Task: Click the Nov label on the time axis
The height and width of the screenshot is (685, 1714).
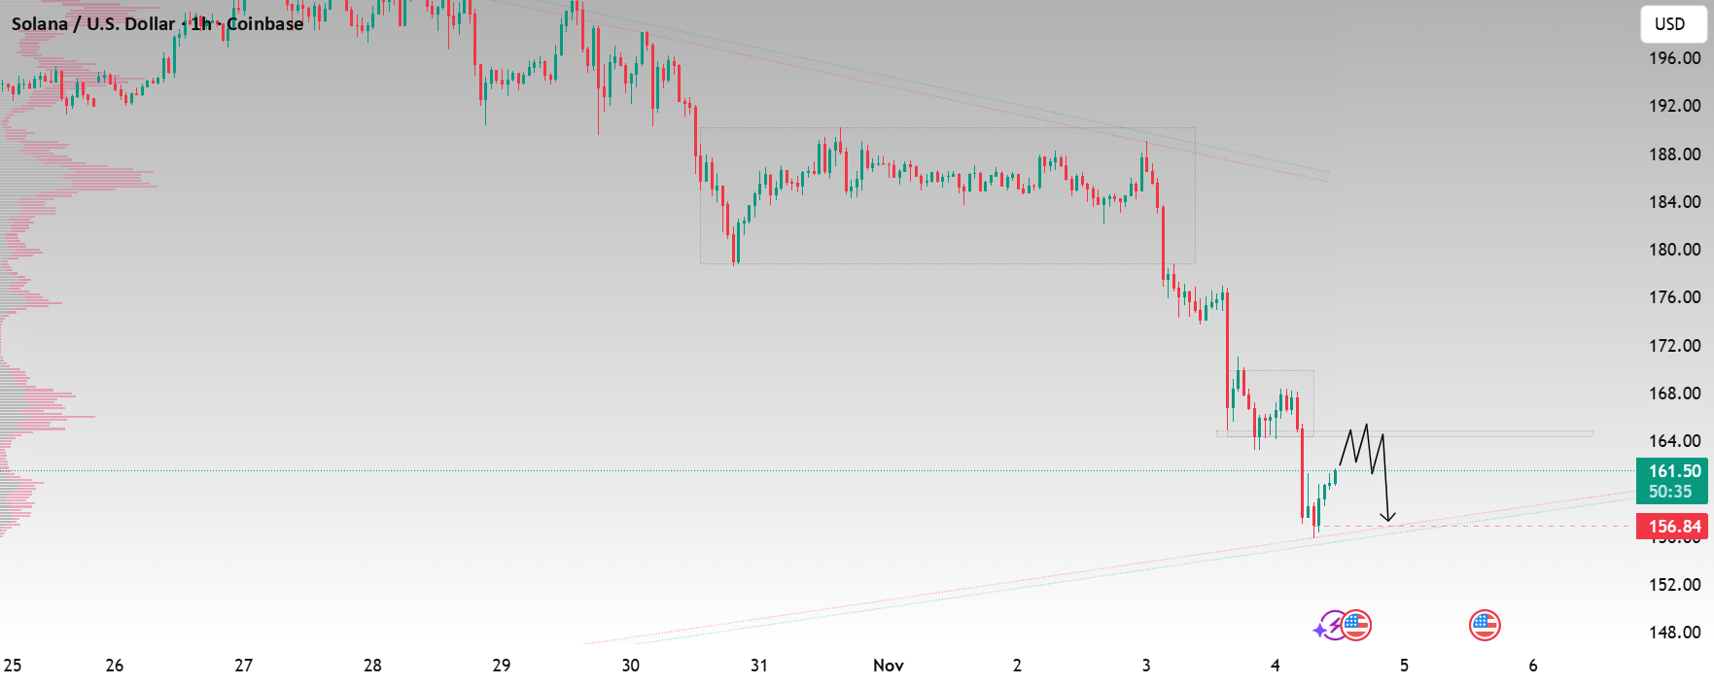Action: [888, 666]
